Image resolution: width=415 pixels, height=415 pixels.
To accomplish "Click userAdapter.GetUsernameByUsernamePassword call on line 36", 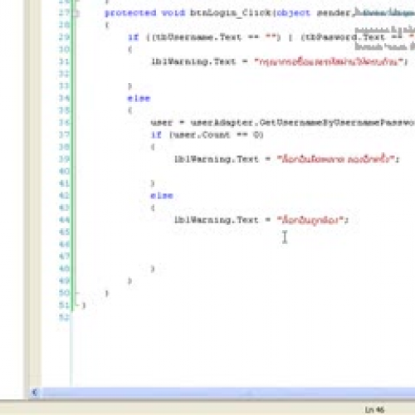I will pos(303,123).
